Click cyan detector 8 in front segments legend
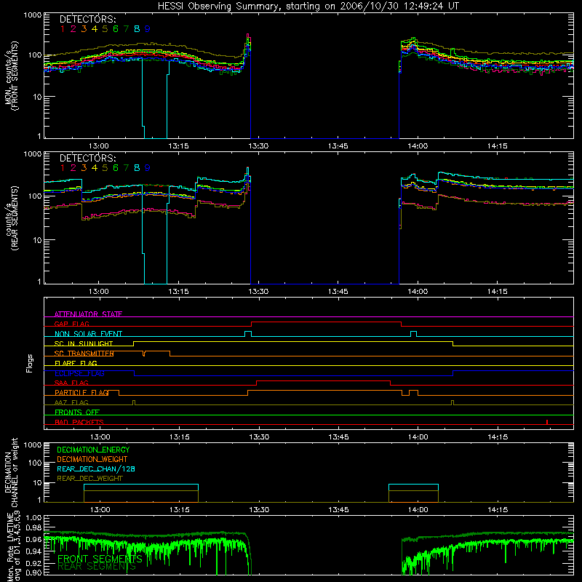Viewport: 582px width, 582px height. tap(137, 29)
